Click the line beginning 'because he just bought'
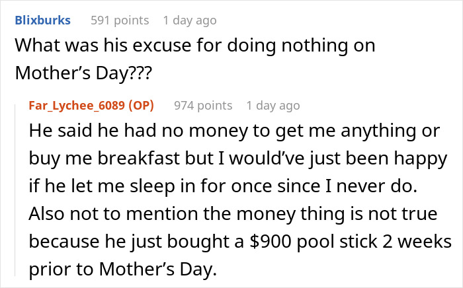This screenshot has height=288, width=463. pos(240,241)
